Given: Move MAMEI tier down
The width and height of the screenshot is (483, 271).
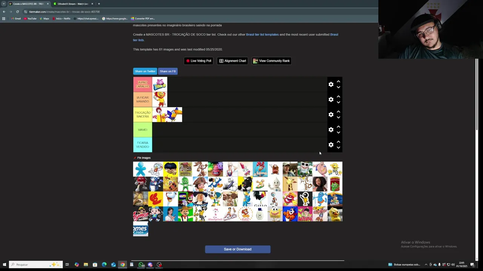Looking at the screenshot, I should pos(338,132).
